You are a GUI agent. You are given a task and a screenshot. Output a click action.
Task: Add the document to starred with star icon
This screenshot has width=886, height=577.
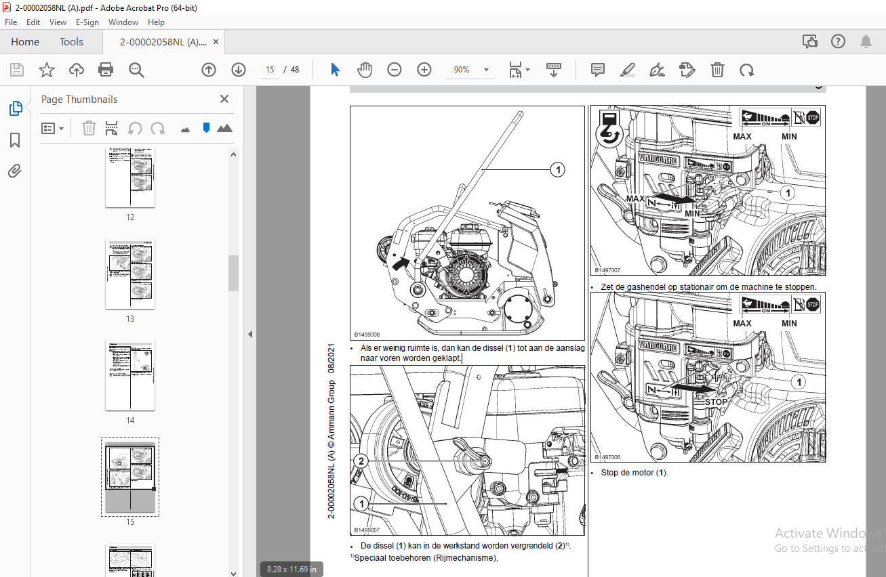(x=46, y=70)
